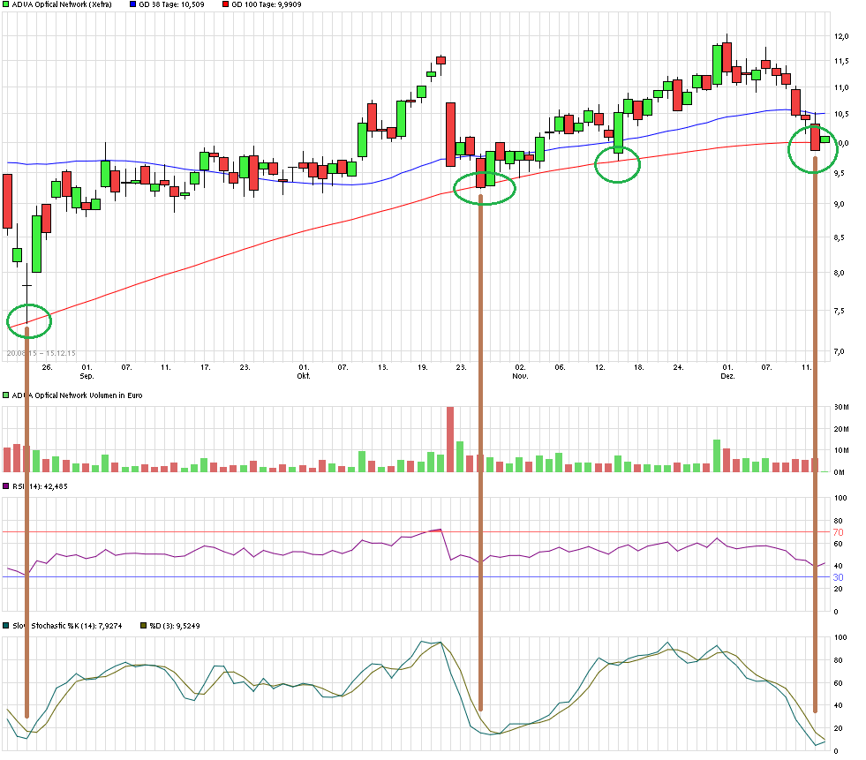This screenshot has width=866, height=760.
Task: Click the tall green volume bar near 01. Dez.
Action: pyautogui.click(x=717, y=455)
